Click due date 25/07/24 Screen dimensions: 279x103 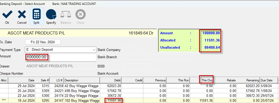click(267, 101)
